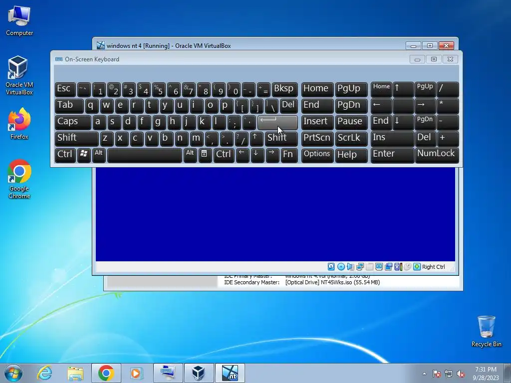Viewport: 511px width, 383px height.
Task: Toggle the left Ctrl key
Action: 65,155
